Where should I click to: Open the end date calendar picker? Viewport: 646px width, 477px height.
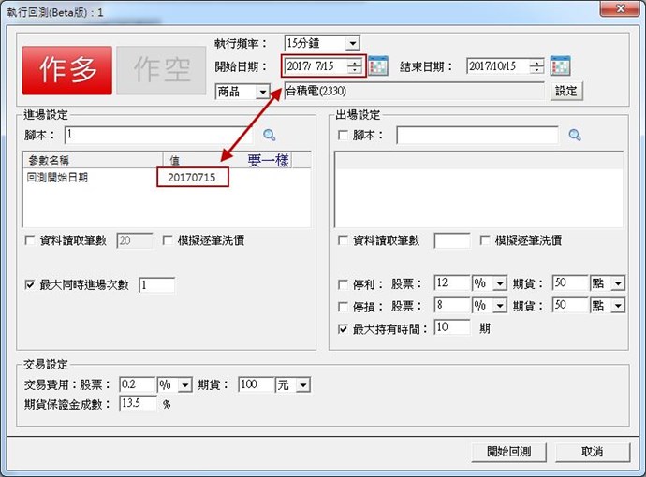pos(560,65)
